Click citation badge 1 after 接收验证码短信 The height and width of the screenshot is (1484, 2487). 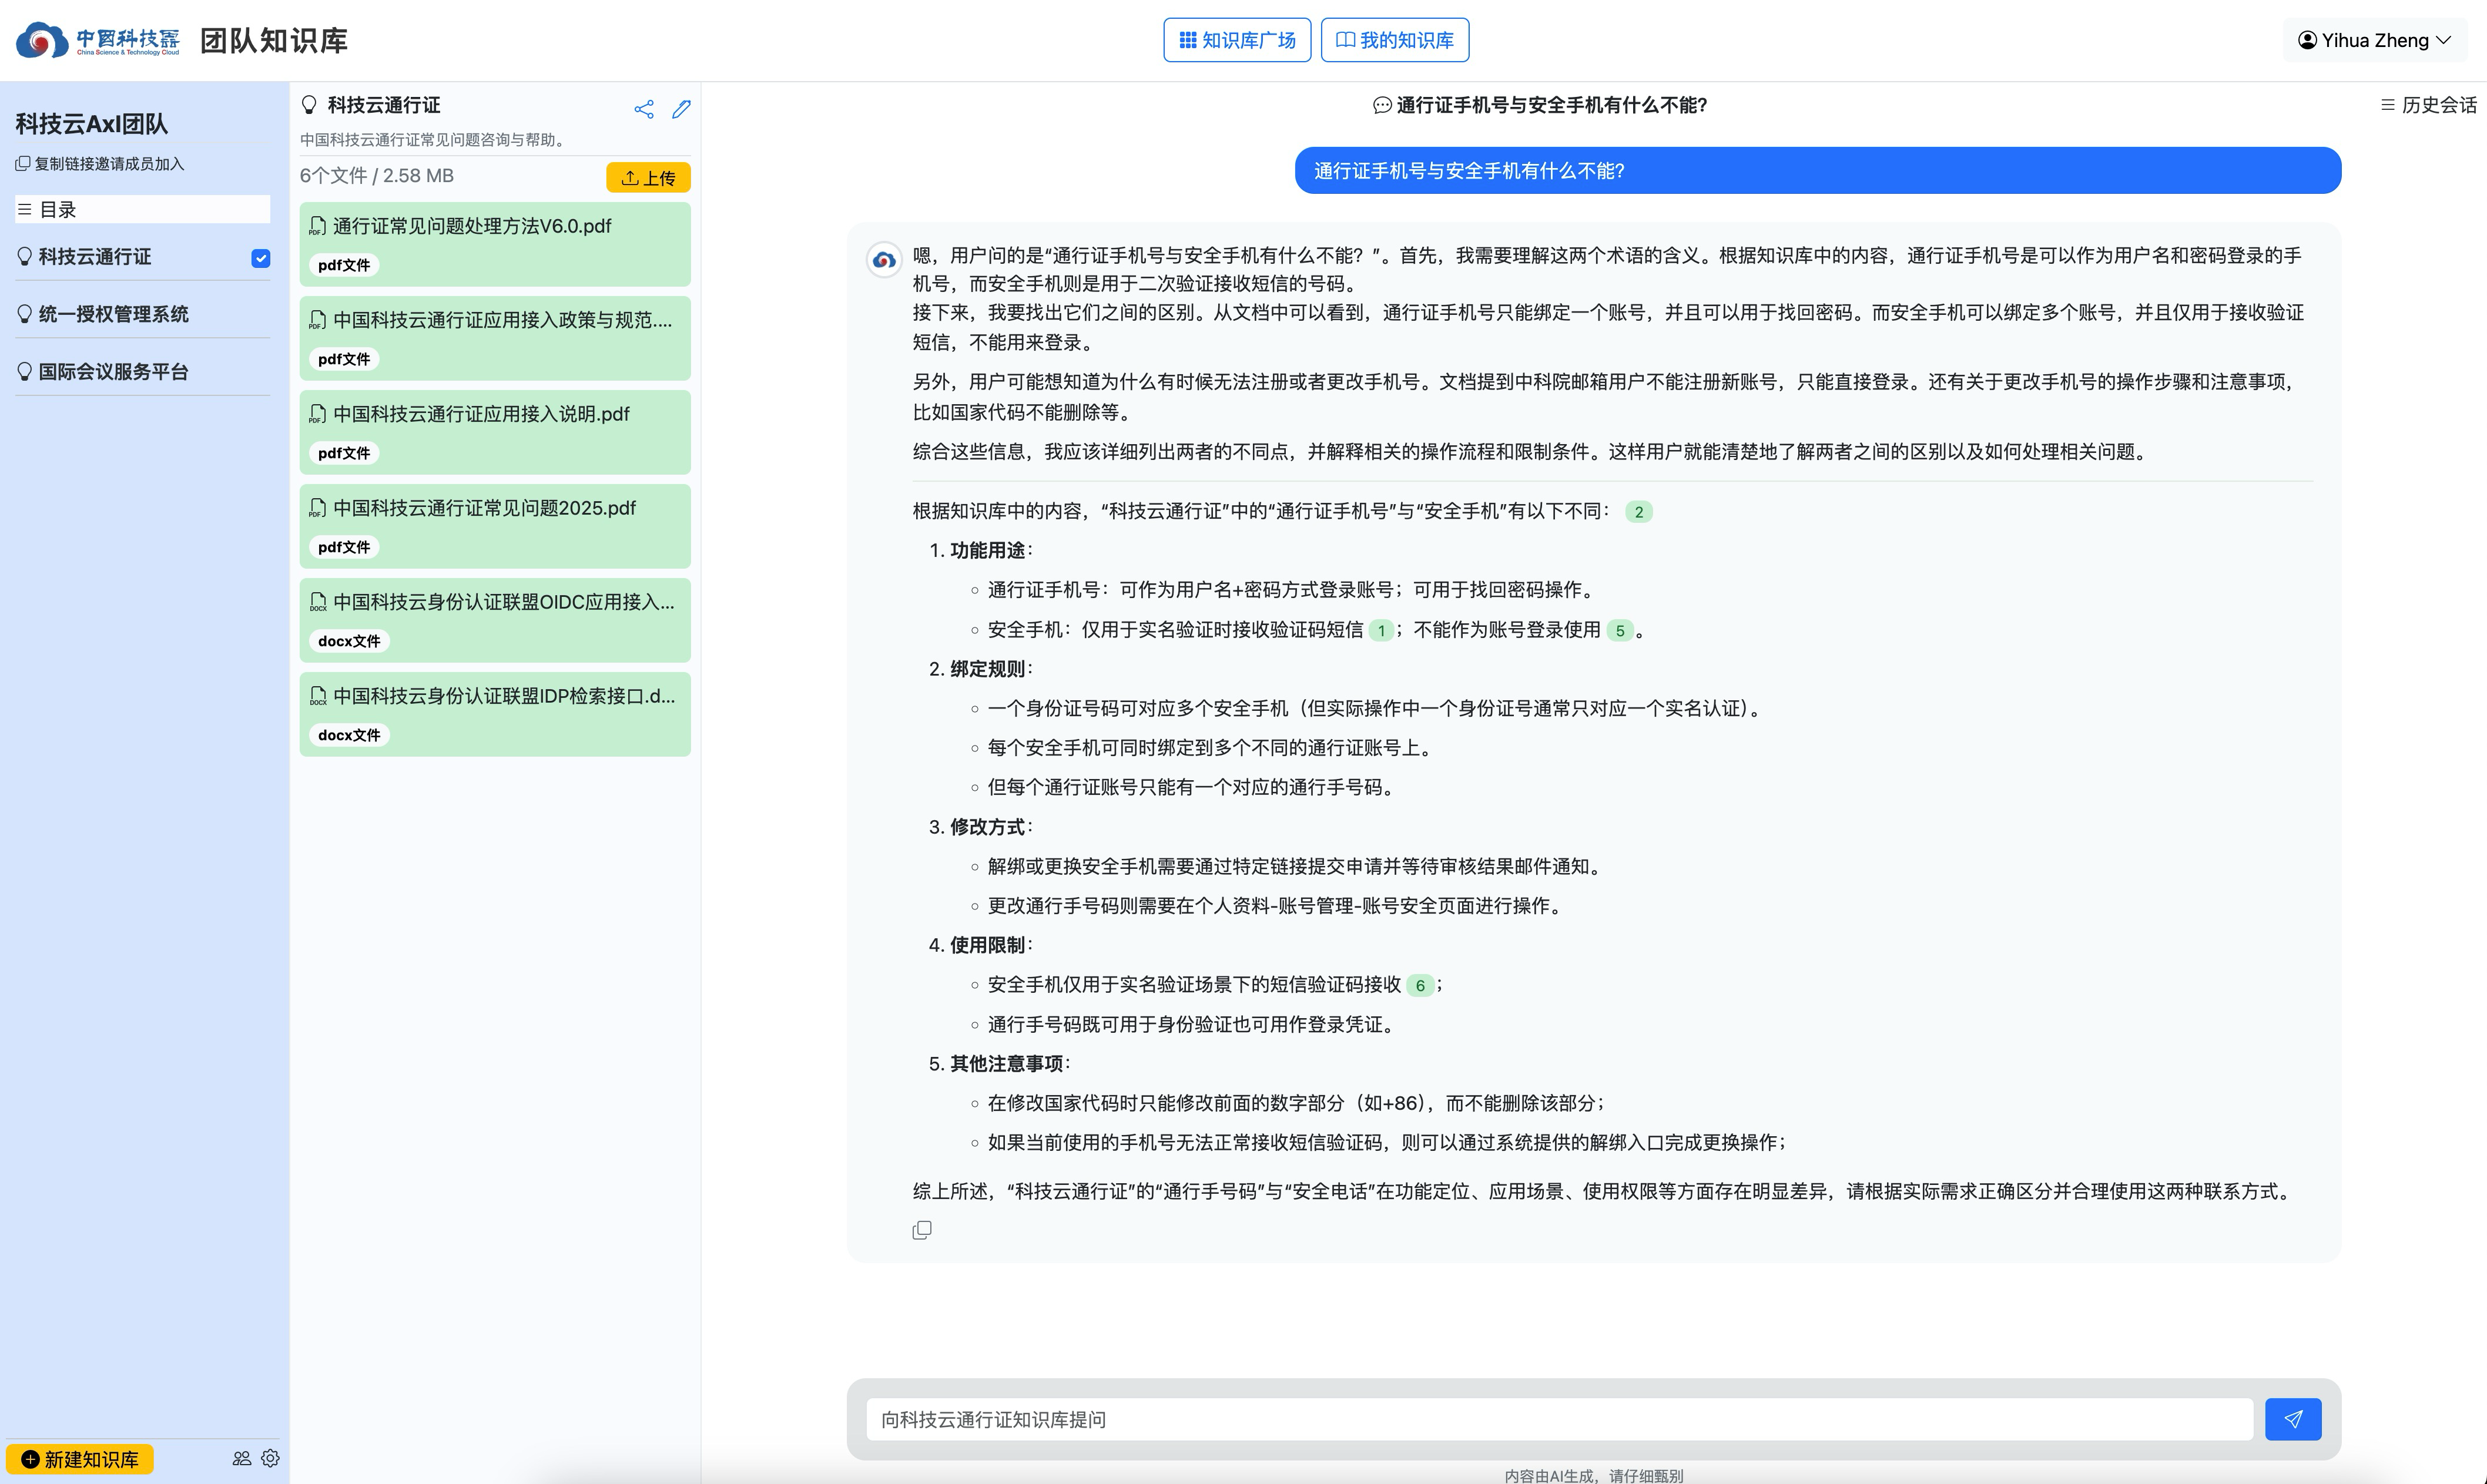pyautogui.click(x=1382, y=631)
